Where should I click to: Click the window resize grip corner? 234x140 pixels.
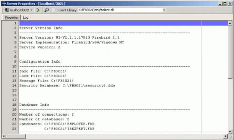pos(230,137)
